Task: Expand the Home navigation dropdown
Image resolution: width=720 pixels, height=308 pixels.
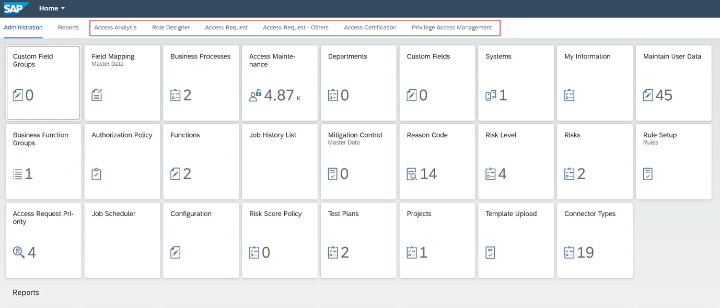Action: pyautogui.click(x=51, y=8)
